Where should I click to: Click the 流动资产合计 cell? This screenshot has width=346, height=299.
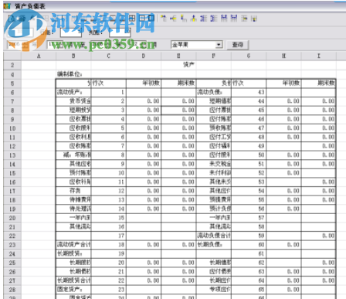pos(73,245)
